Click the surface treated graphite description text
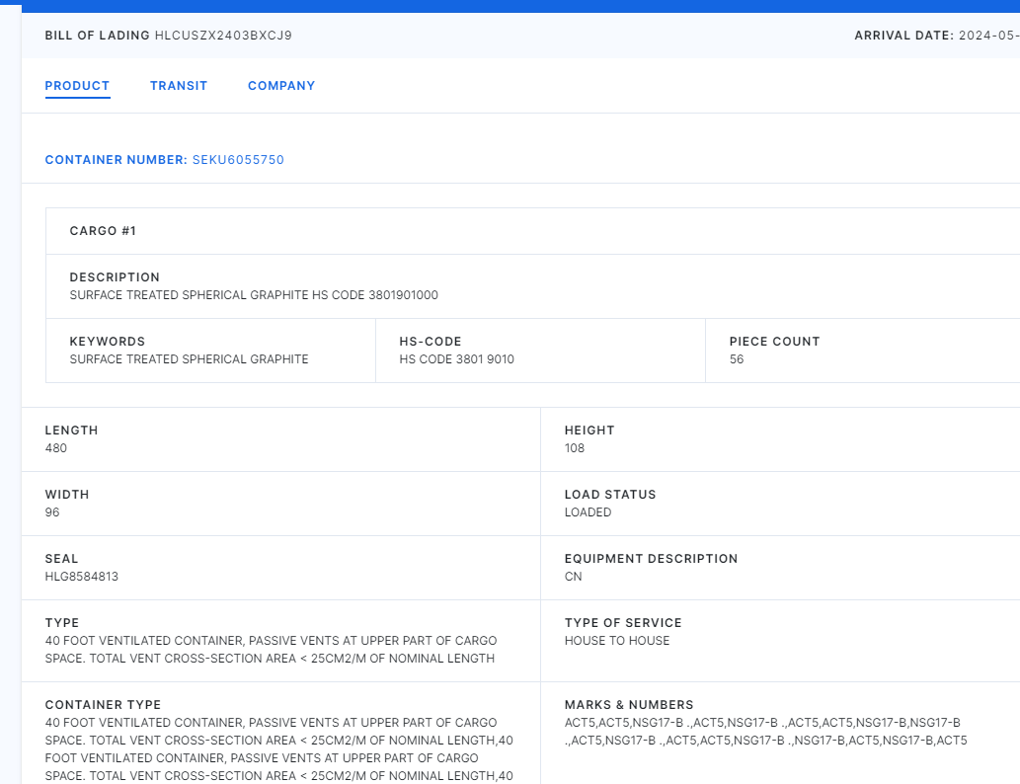 click(254, 295)
